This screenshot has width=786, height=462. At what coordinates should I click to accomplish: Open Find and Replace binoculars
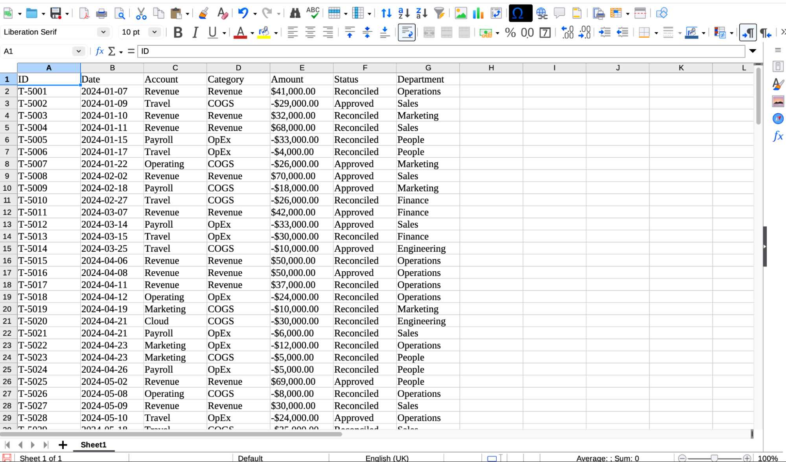(x=295, y=13)
